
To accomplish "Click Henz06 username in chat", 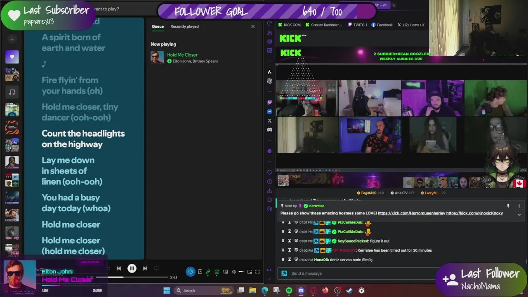I will coord(321,259).
